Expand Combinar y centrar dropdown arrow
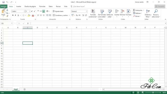The width and height of the screenshot is (167, 94). 69,15
